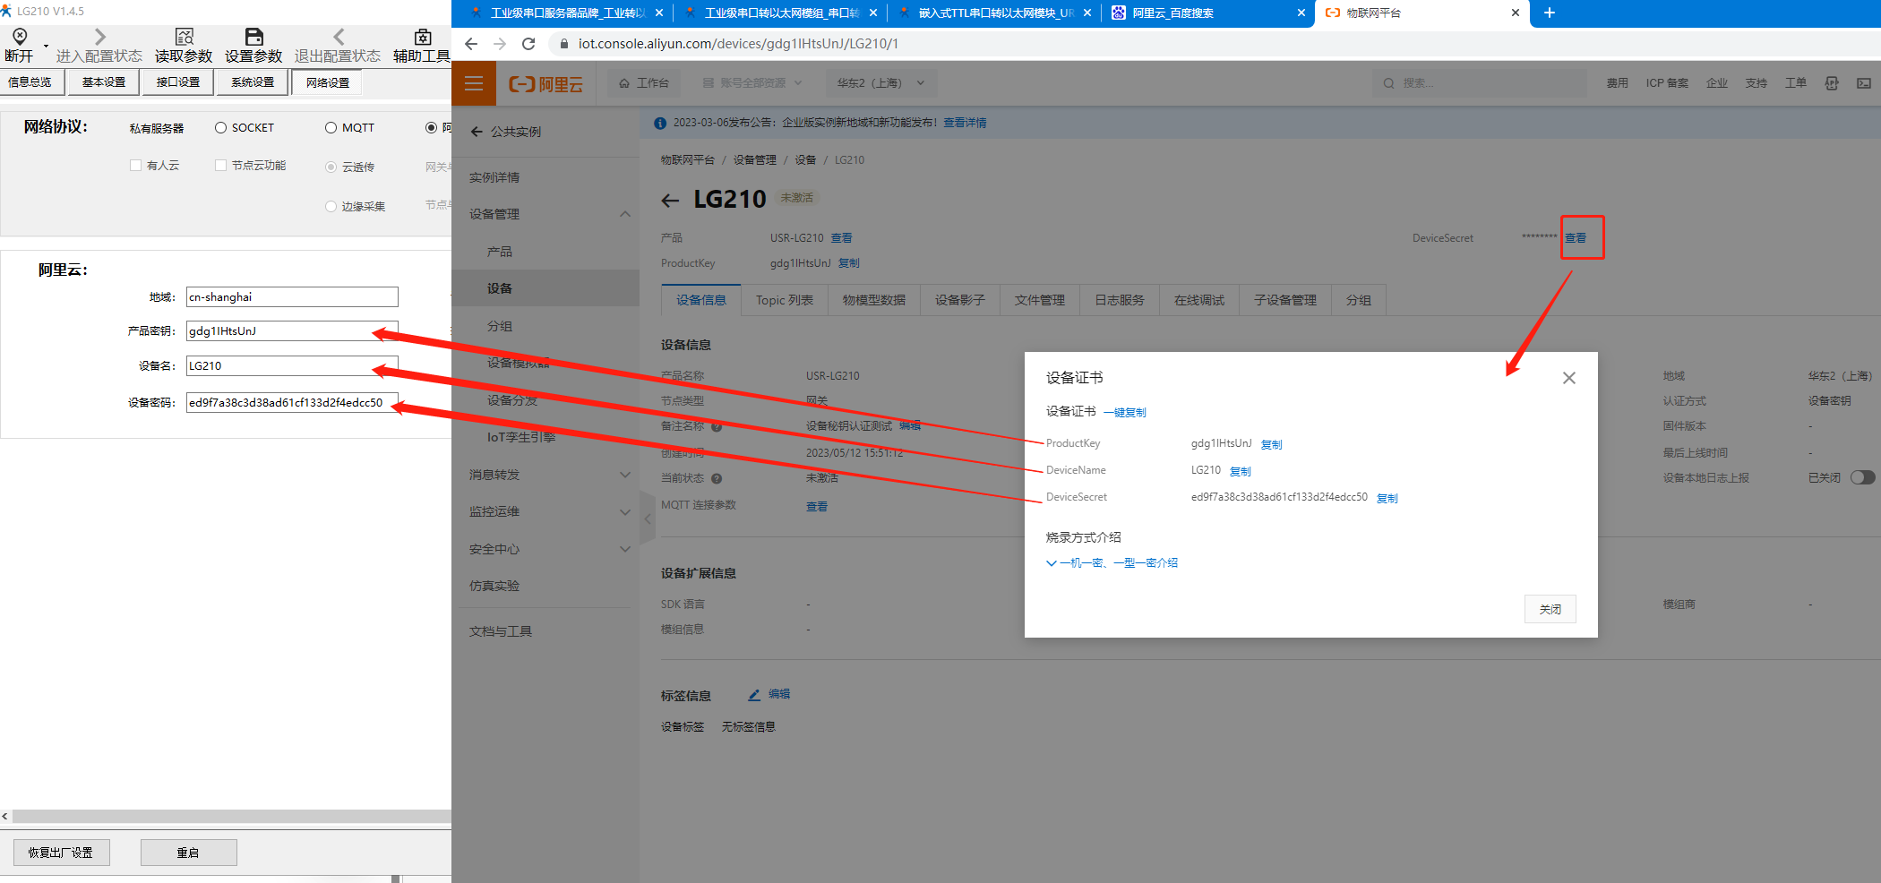Click 恢复出厂设置 button

point(61,853)
